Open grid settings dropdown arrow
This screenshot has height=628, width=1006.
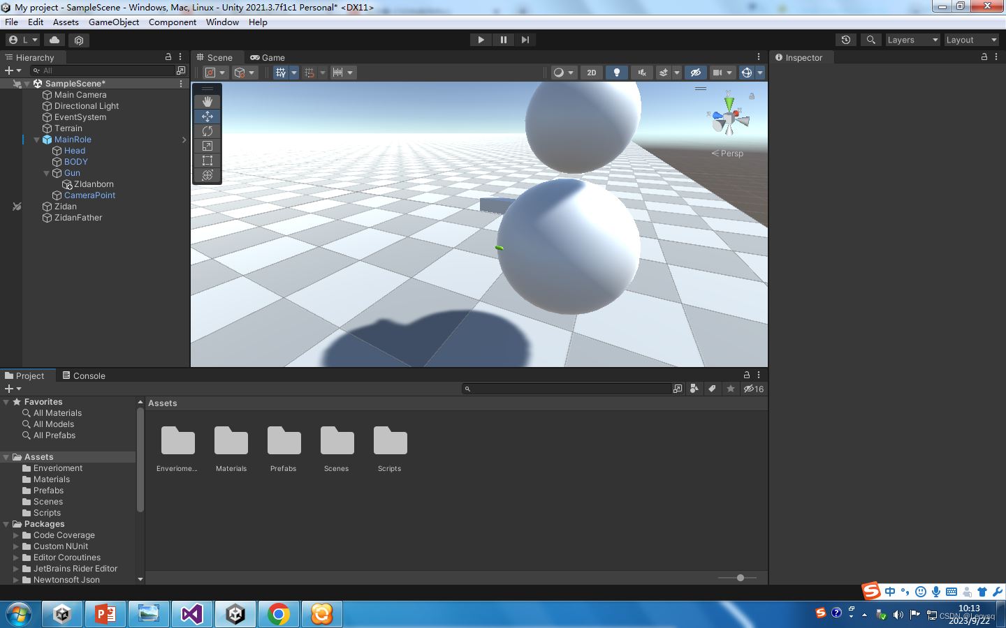pyautogui.click(x=294, y=73)
